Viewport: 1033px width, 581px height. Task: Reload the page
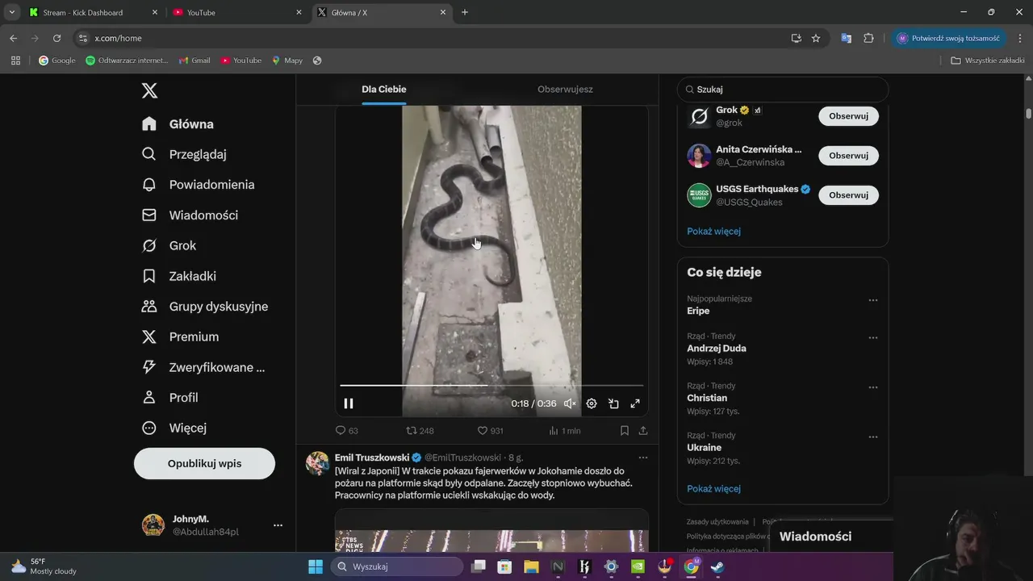(56, 38)
